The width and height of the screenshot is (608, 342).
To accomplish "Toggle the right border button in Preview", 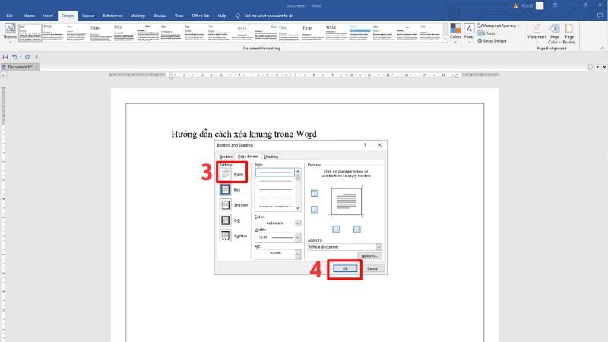I will (x=357, y=229).
